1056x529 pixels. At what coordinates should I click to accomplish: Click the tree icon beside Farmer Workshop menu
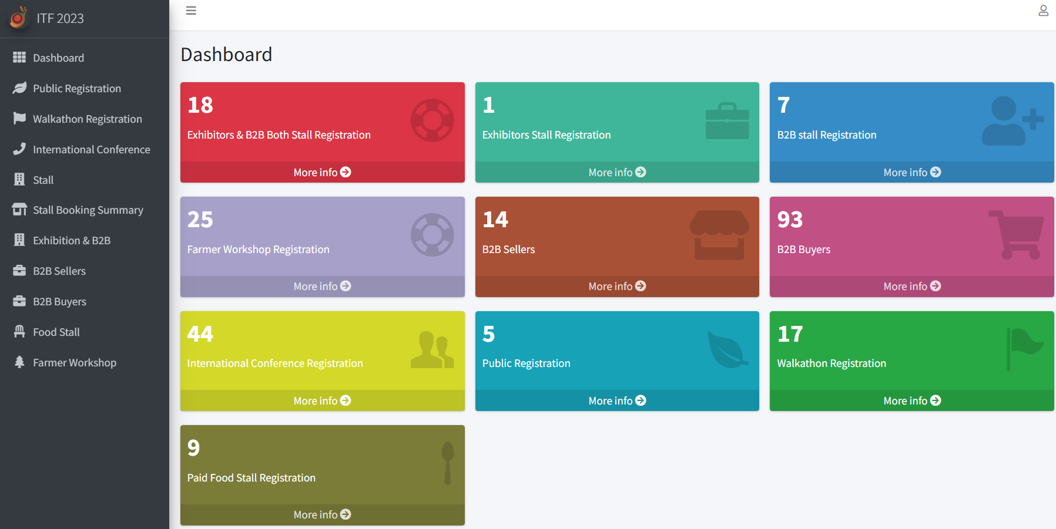pos(19,362)
